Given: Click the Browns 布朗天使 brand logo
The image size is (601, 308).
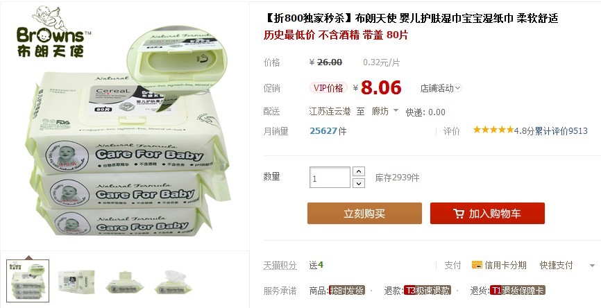Looking at the screenshot, I should pos(53,32).
